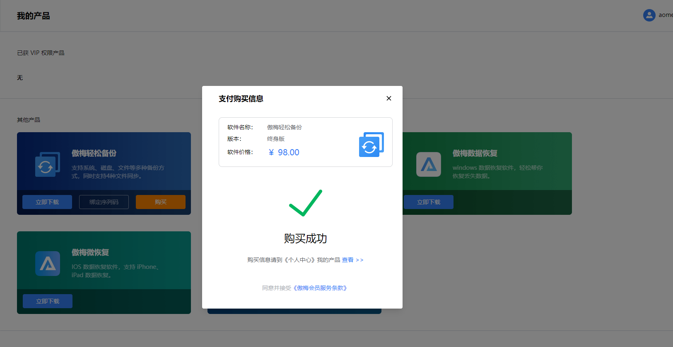Click the 傲梅轻松备份 product card icon
673x347 pixels.
[x=48, y=164]
